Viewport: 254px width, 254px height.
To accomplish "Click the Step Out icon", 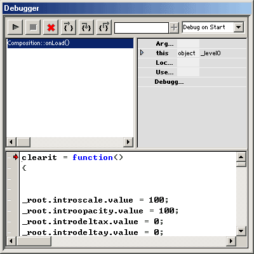I will [104, 27].
